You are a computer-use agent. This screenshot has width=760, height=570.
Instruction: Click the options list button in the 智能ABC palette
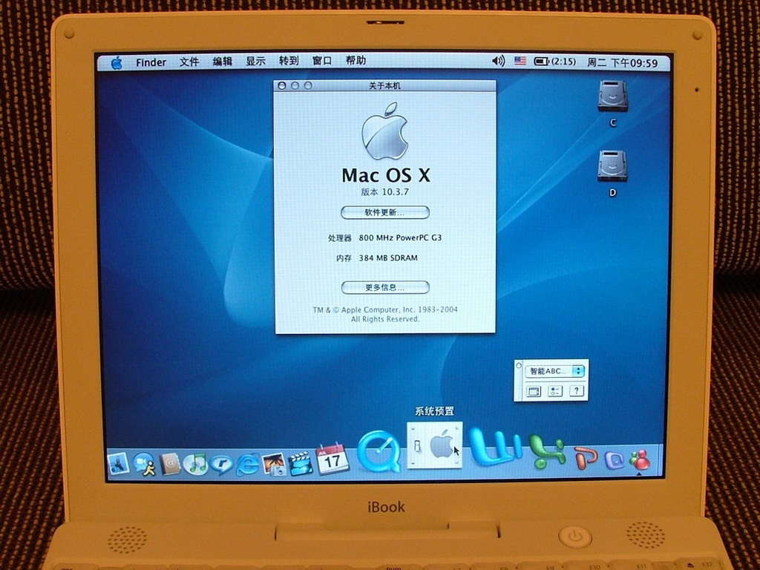coord(555,391)
